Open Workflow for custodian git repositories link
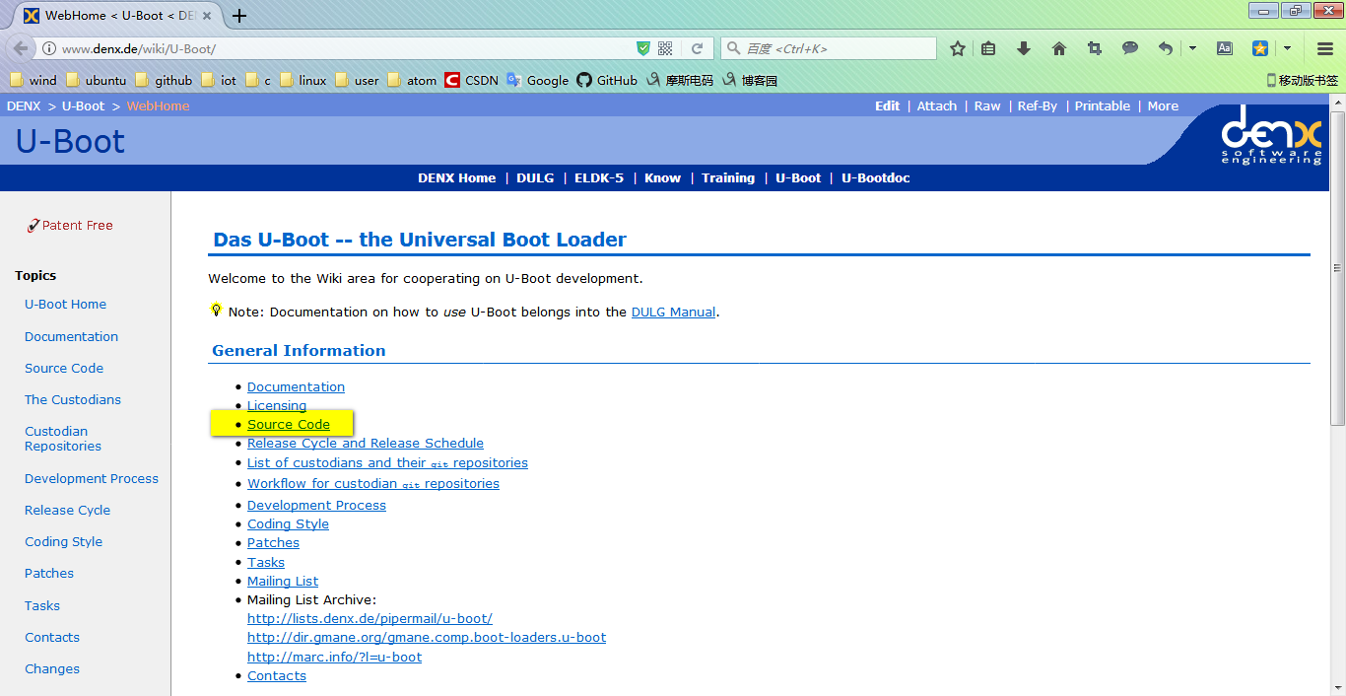Viewport: 1346px width, 696px height. coord(373,483)
